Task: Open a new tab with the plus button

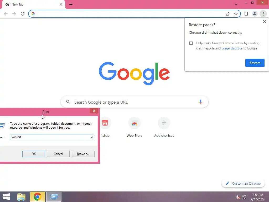Action: coord(71,4)
